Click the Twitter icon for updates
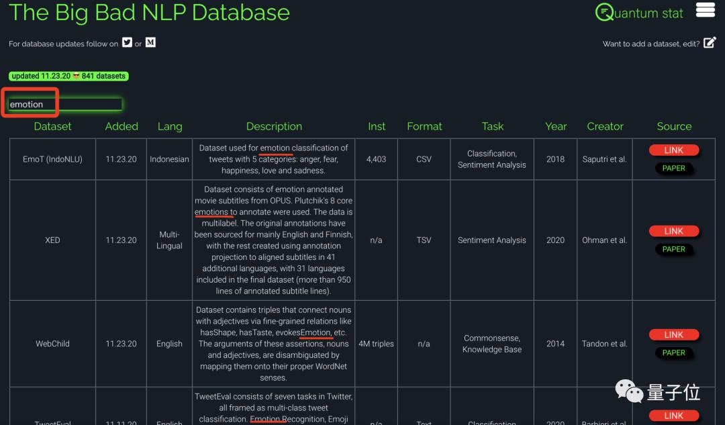This screenshot has height=425, width=725. tap(127, 42)
